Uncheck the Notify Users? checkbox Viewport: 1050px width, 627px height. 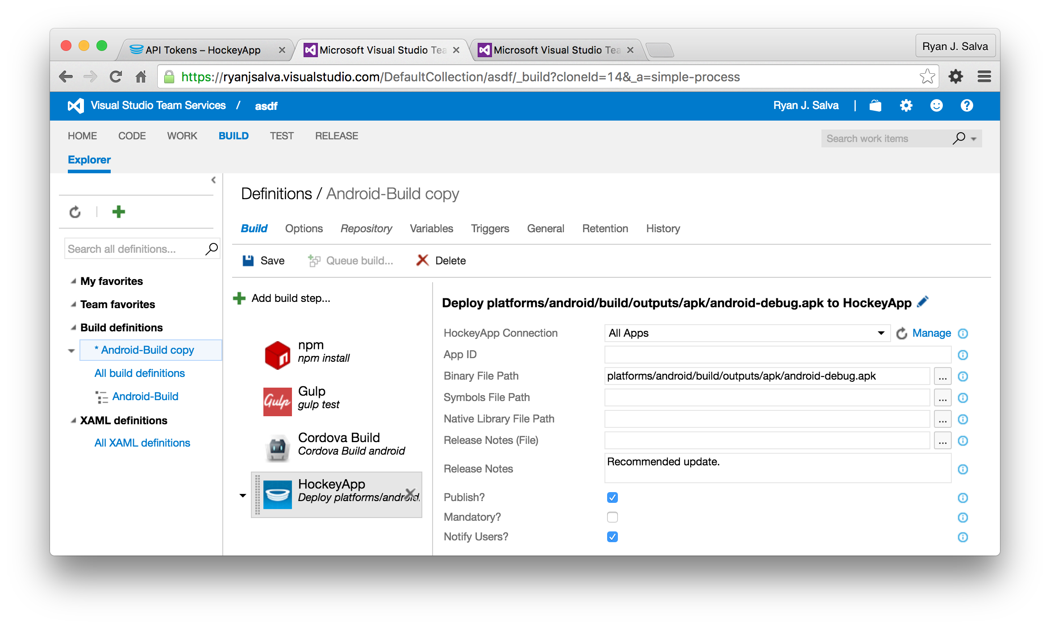pyautogui.click(x=612, y=537)
